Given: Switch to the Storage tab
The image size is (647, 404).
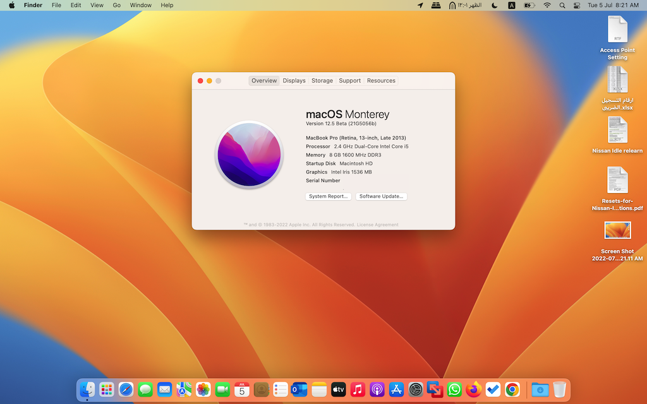Looking at the screenshot, I should (322, 81).
